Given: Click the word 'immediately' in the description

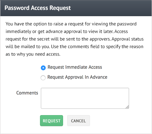Looking at the screenshot, I should (x=18, y=32).
